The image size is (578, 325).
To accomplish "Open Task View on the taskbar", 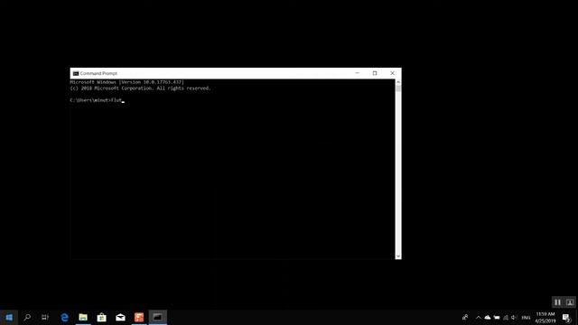I will (x=45, y=317).
